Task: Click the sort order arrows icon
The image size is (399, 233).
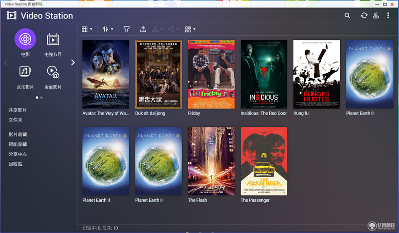Action: coord(105,29)
